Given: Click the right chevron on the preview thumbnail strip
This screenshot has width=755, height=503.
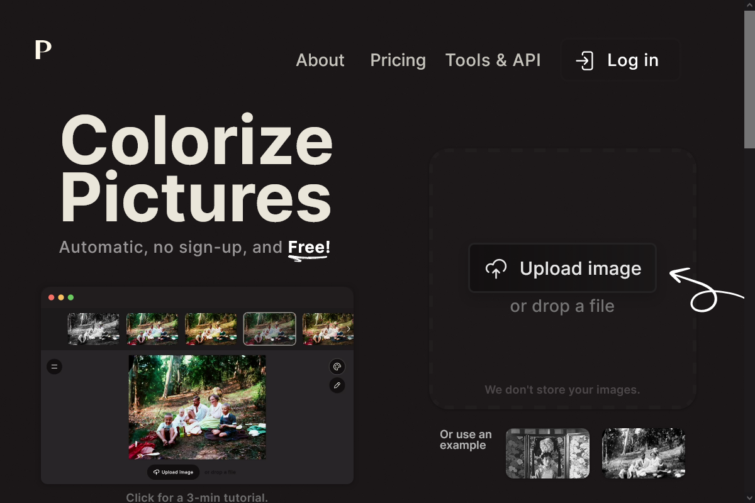Looking at the screenshot, I should tap(349, 329).
